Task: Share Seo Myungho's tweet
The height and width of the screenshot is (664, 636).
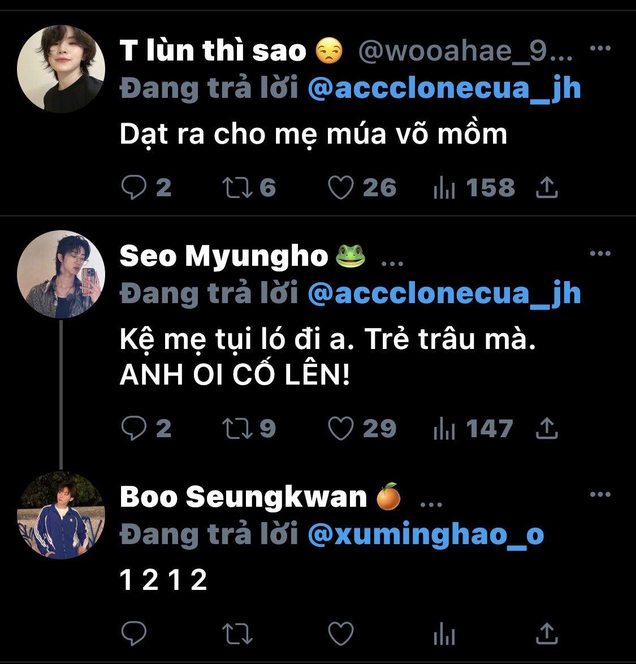Action: tap(546, 429)
